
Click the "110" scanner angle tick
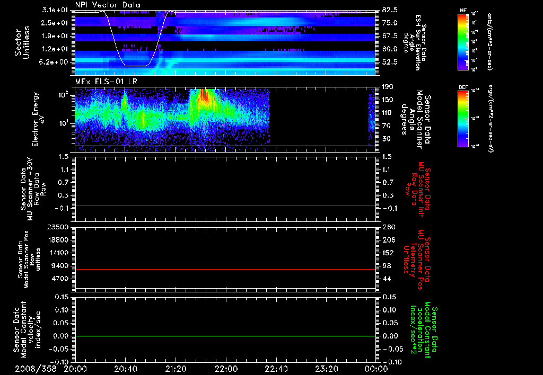click(x=388, y=113)
